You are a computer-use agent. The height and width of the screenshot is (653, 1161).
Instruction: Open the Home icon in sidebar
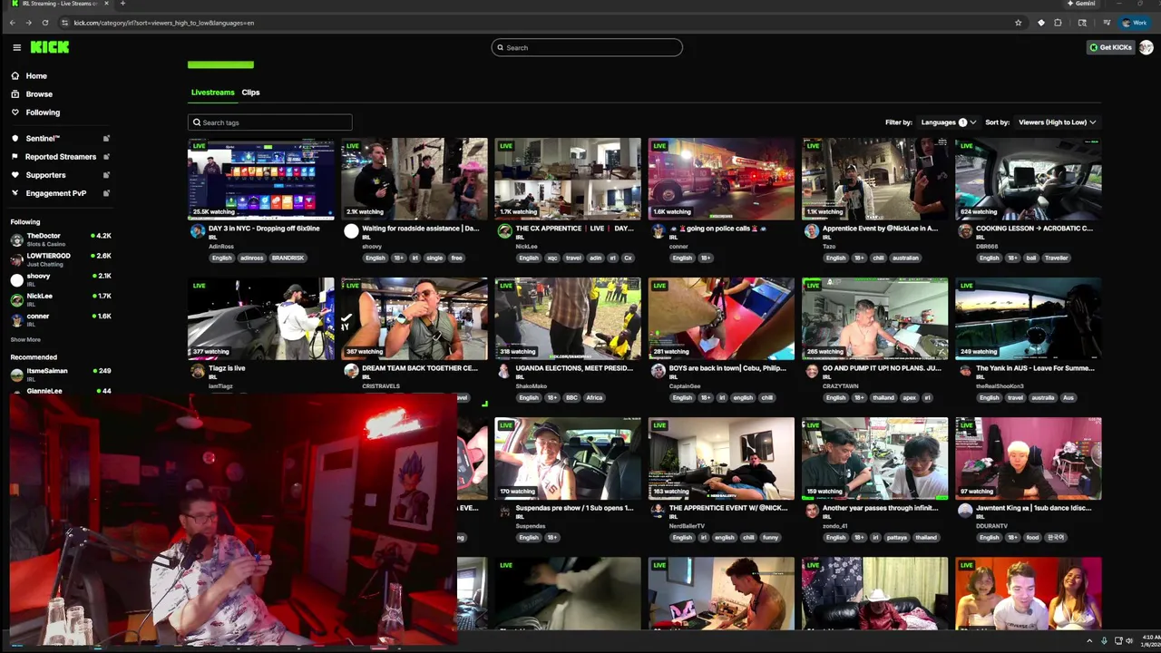coord(15,75)
